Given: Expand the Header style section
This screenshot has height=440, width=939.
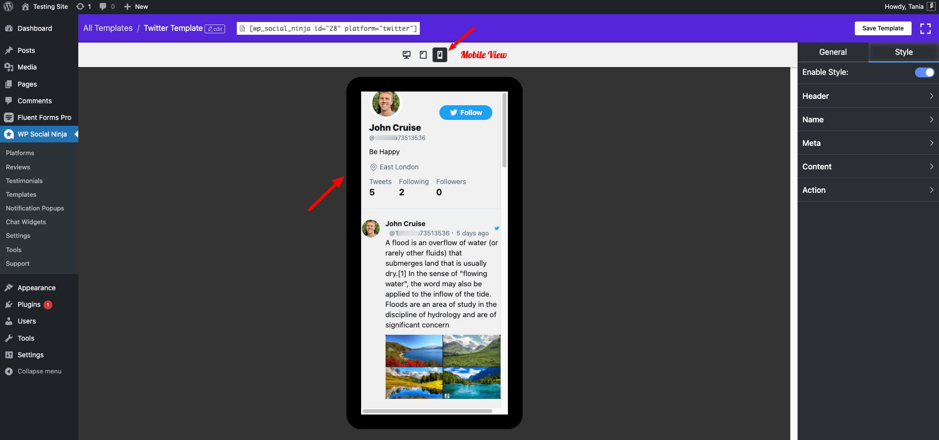Looking at the screenshot, I should point(868,96).
